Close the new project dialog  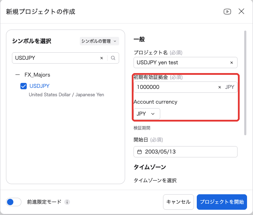tap(241, 12)
